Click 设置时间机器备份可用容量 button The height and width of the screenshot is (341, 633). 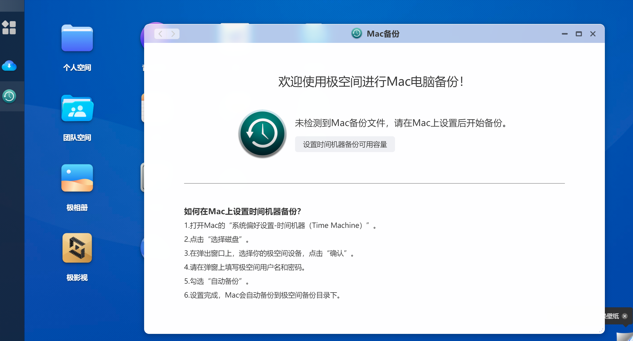click(345, 144)
